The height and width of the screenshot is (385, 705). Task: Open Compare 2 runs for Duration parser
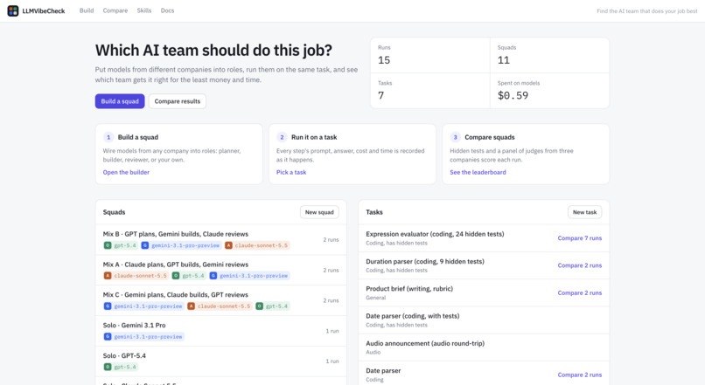point(580,265)
